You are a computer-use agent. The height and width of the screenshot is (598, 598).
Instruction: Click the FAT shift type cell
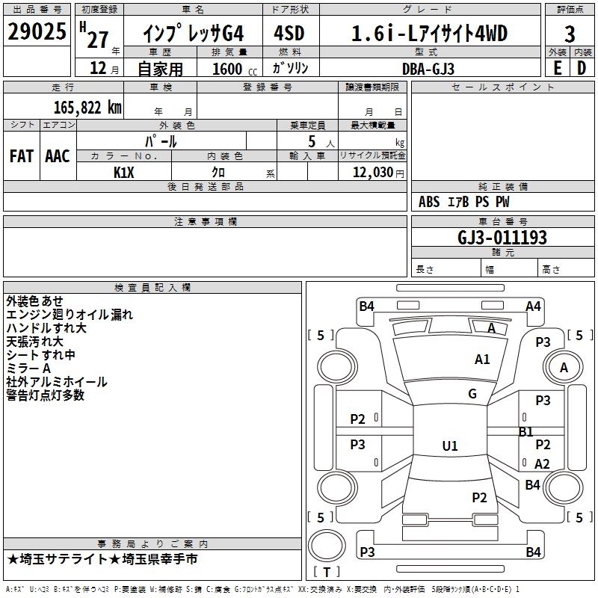22,155
